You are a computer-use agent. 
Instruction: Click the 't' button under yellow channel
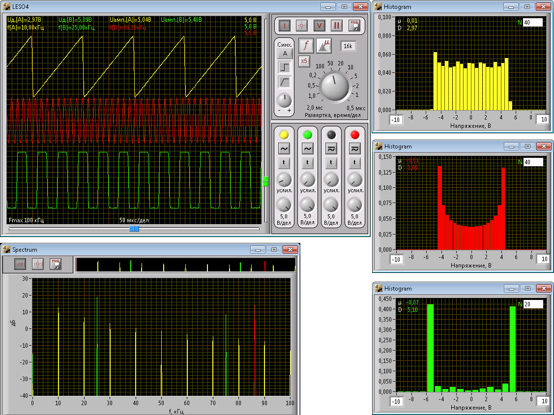[x=284, y=162]
